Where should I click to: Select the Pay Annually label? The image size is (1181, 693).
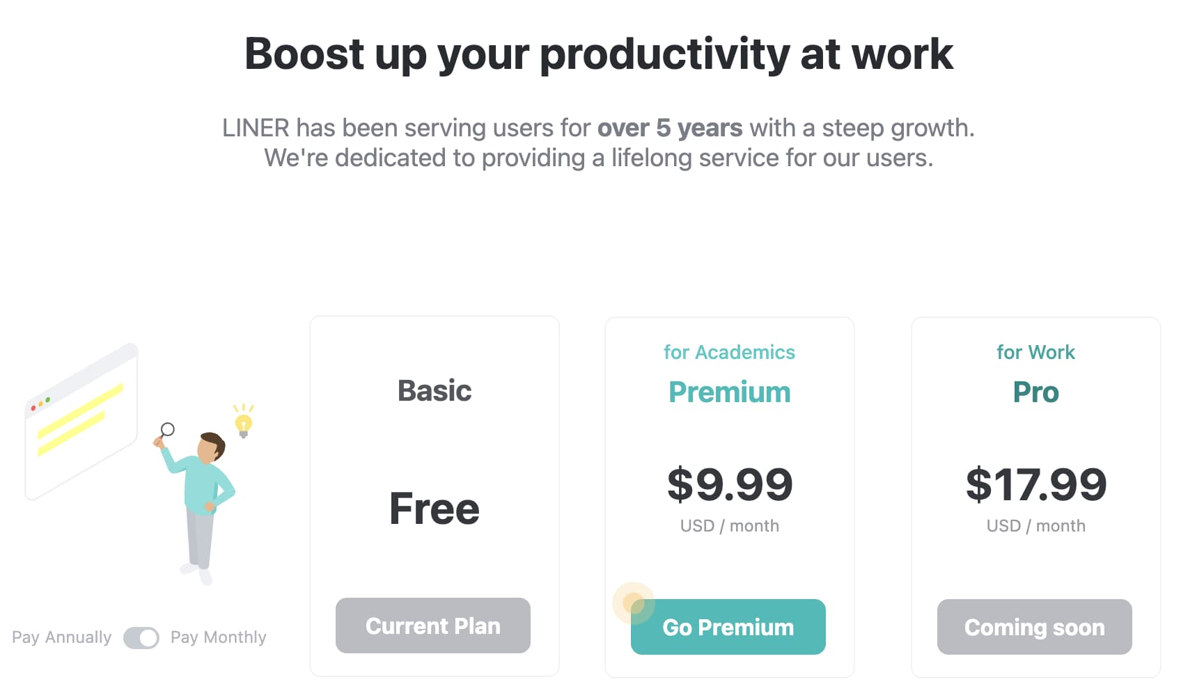pos(62,637)
